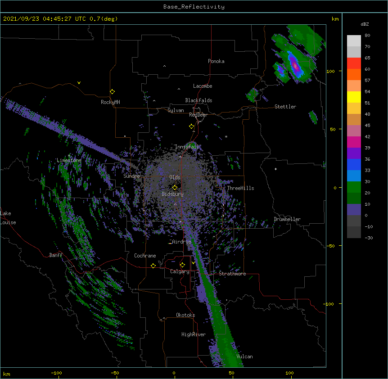Click the Strathmore label
Image resolution: width=388 pixels, height=379 pixels.
click(x=232, y=274)
